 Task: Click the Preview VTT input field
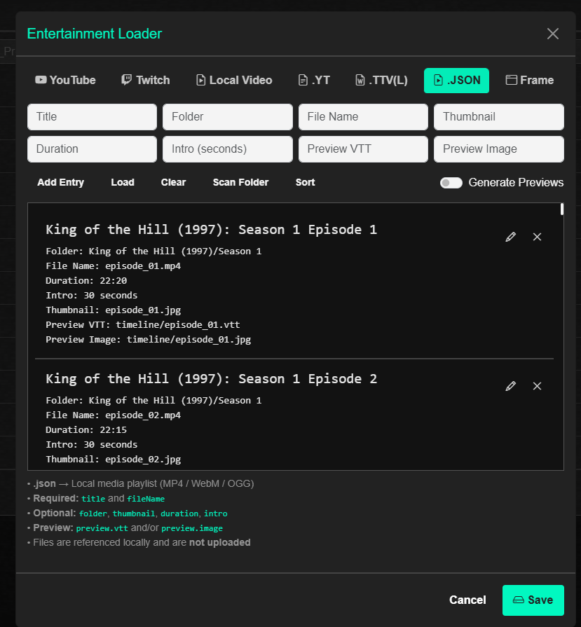click(x=363, y=149)
